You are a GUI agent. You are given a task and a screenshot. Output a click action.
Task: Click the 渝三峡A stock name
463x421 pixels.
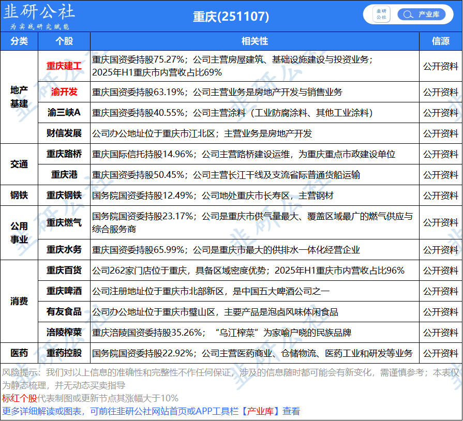pyautogui.click(x=64, y=113)
